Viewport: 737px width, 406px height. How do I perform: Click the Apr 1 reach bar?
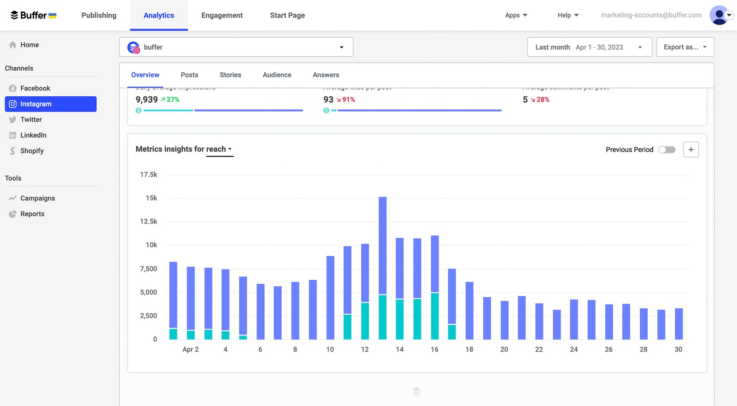173,301
